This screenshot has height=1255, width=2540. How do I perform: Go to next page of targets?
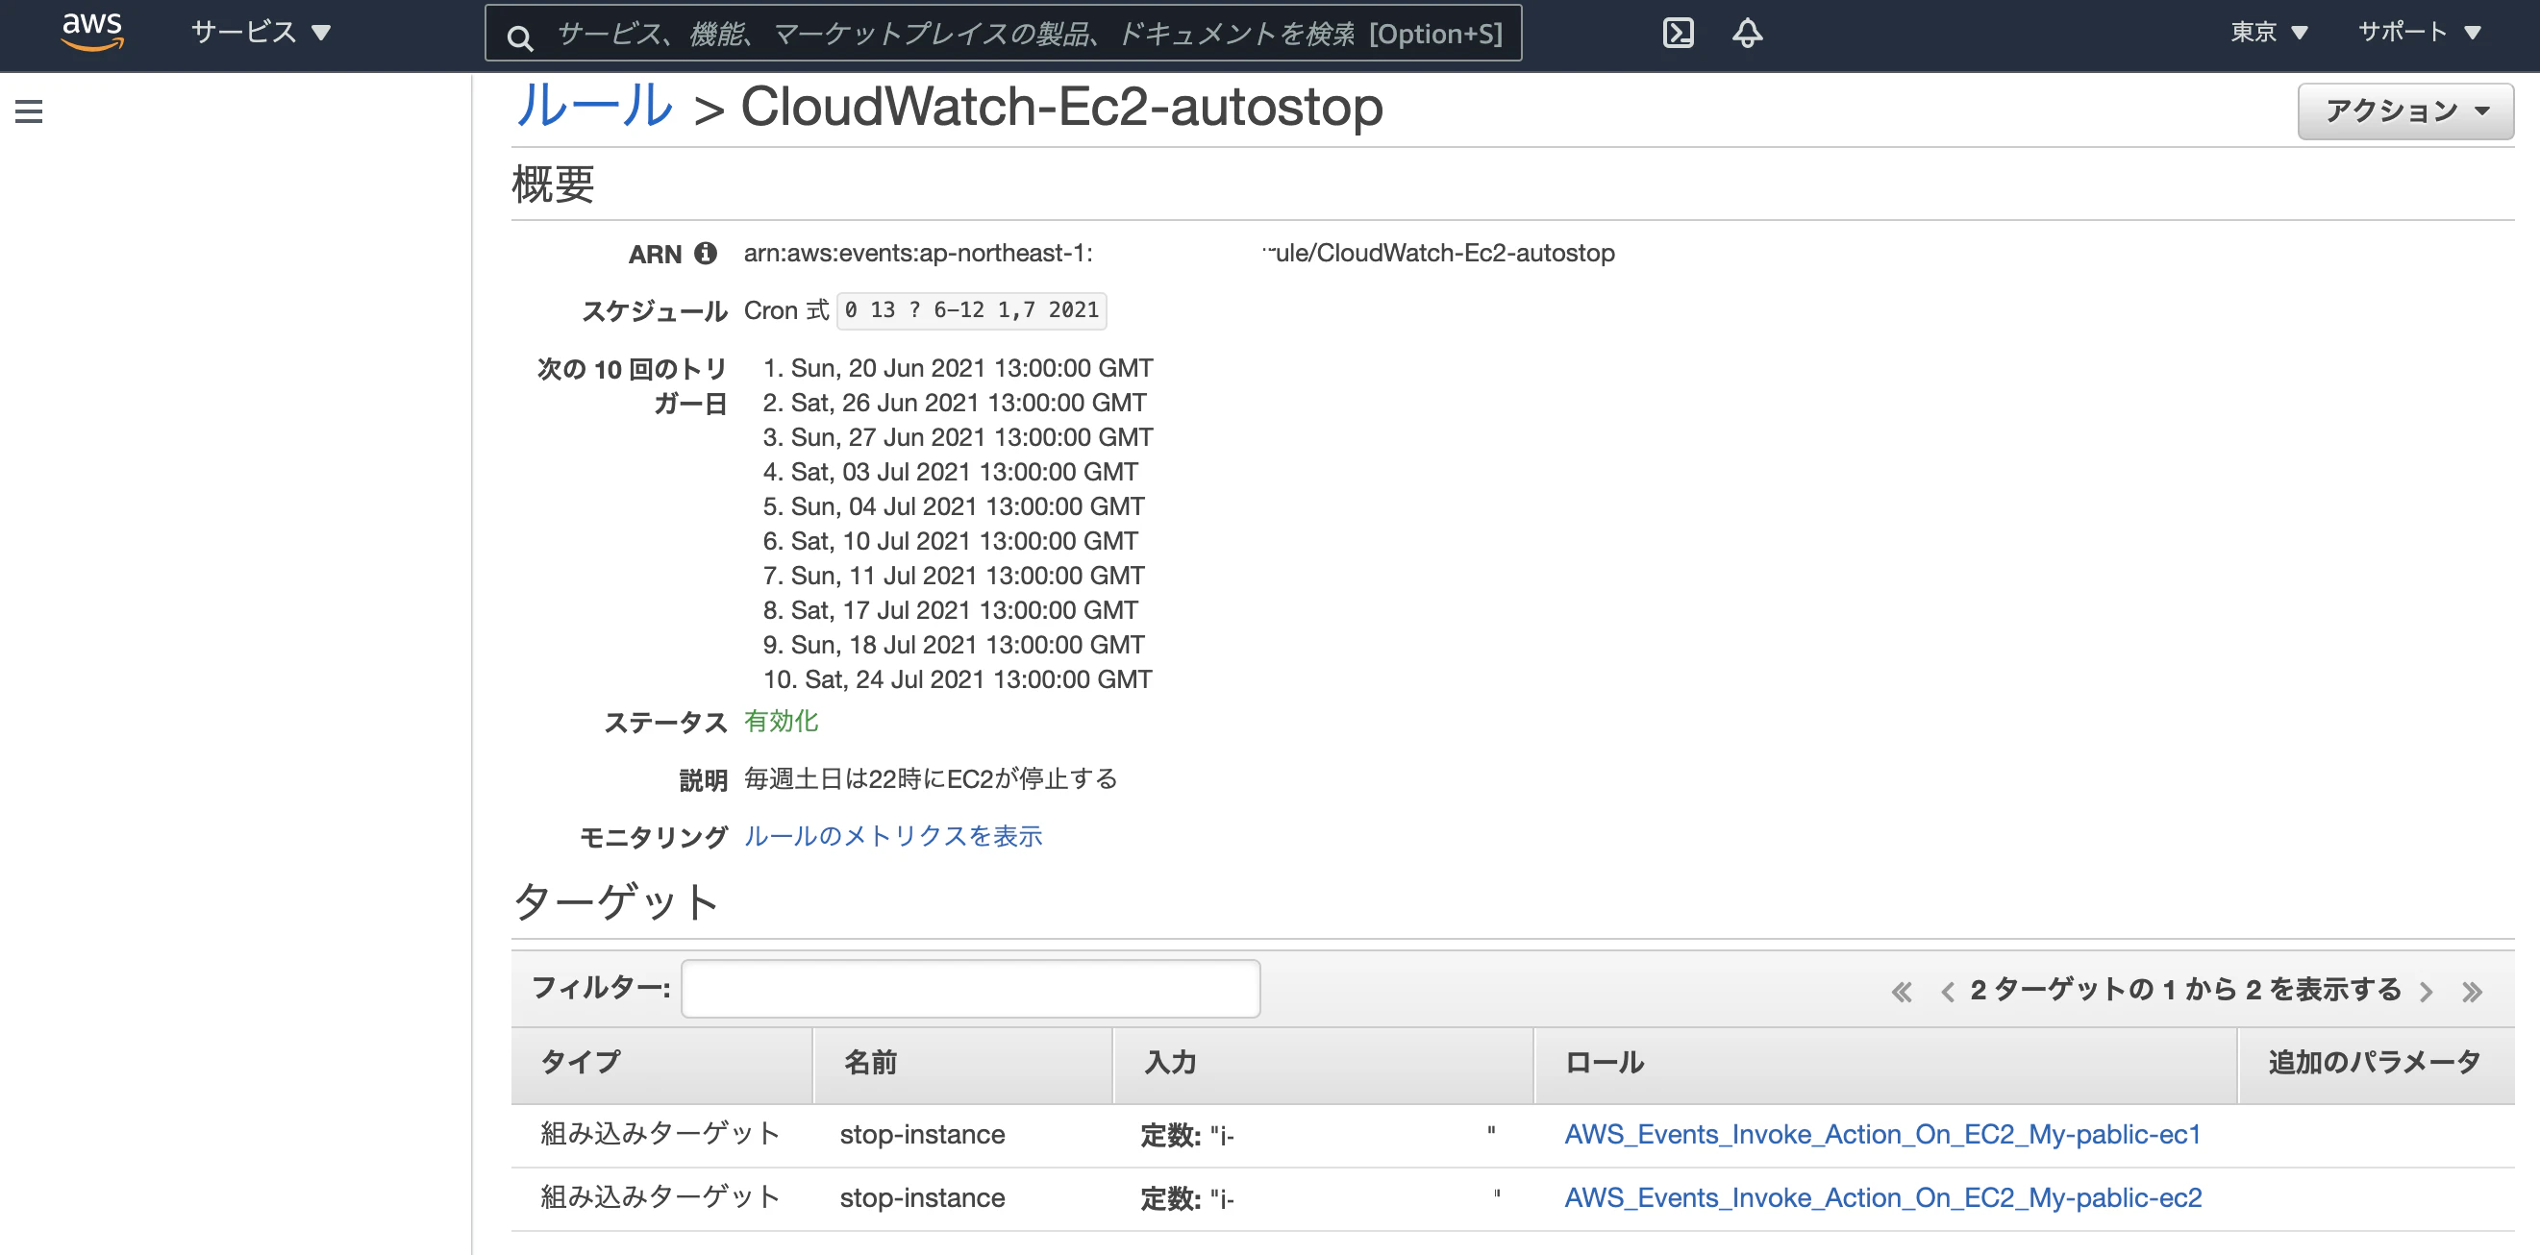(2427, 991)
